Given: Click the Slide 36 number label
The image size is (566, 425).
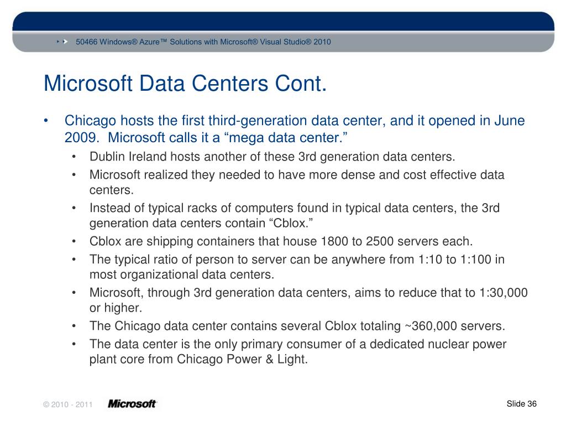Looking at the screenshot, I should point(522,403).
